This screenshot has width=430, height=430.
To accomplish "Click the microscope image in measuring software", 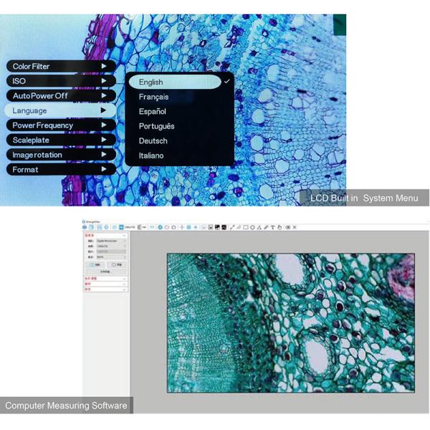I will (290, 322).
